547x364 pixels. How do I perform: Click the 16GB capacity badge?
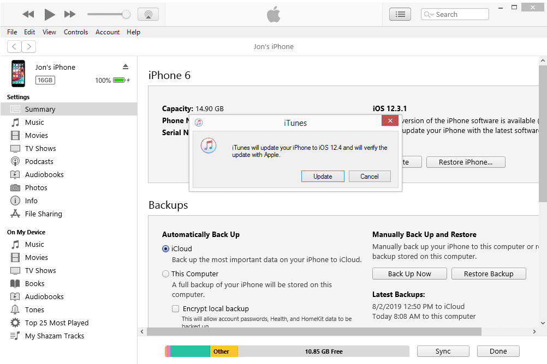click(45, 80)
